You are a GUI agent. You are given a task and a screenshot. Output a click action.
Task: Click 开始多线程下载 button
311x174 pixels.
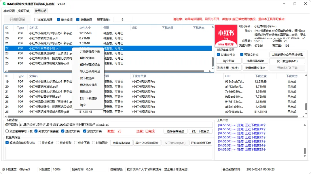[x=201, y=143]
